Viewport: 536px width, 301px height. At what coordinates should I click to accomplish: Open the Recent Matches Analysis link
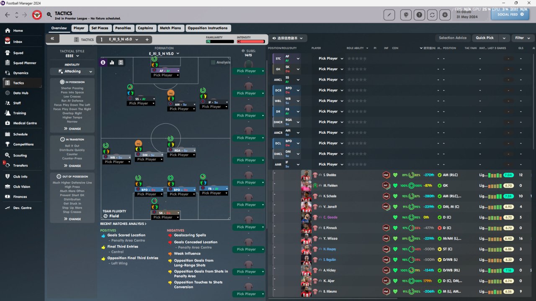point(123,224)
